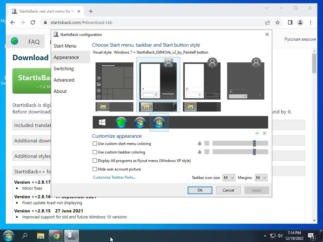Open the Windows Start orb on taskbar
The height and width of the screenshot is (242, 323).
[x=8, y=236]
